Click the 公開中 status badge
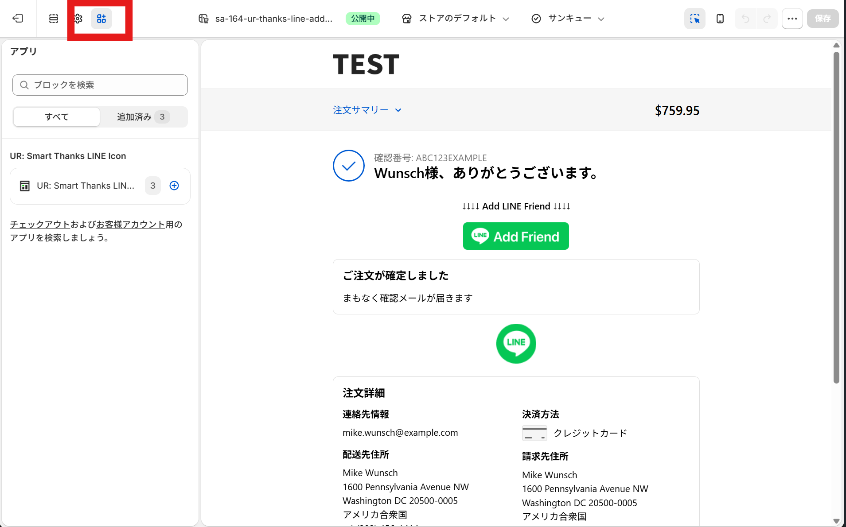The height and width of the screenshot is (527, 846). pyautogui.click(x=363, y=19)
